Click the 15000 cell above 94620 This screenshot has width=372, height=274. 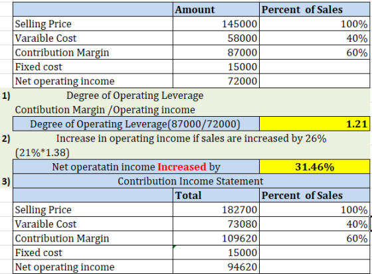point(216,252)
